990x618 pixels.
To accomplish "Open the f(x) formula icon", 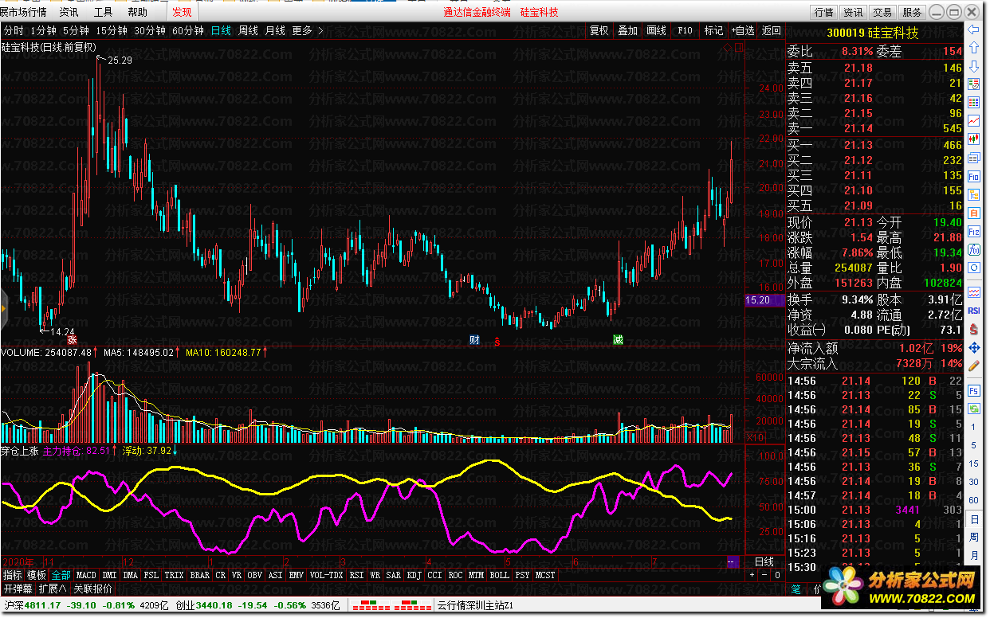I will pos(973,249).
